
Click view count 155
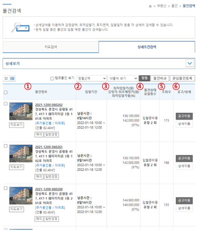(166, 205)
